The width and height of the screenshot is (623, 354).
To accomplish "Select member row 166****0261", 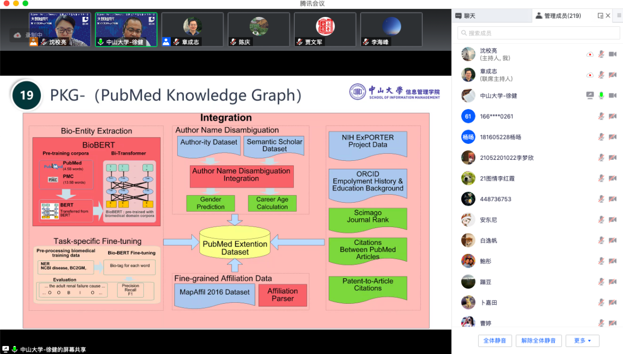I will [537, 117].
